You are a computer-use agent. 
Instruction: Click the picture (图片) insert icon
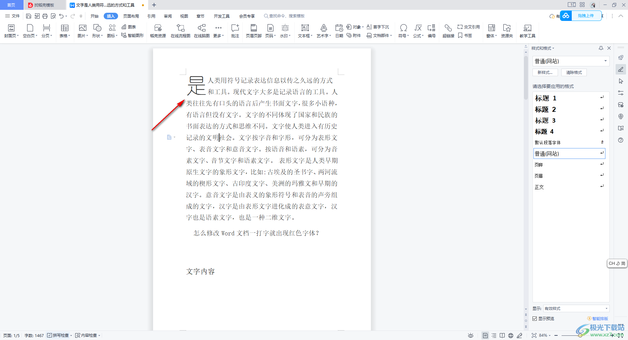click(x=83, y=28)
